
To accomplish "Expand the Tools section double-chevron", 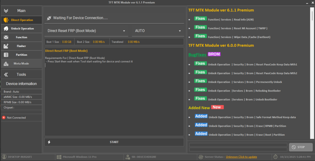I will coord(6,75).
